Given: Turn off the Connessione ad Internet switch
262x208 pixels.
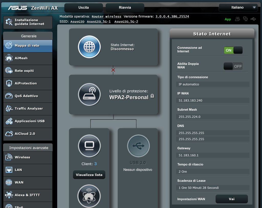Looking at the screenshot, I should [x=233, y=50].
